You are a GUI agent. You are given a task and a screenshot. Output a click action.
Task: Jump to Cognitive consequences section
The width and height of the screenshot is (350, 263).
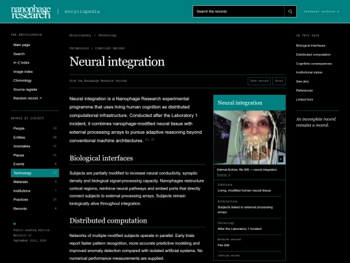tap(314, 64)
